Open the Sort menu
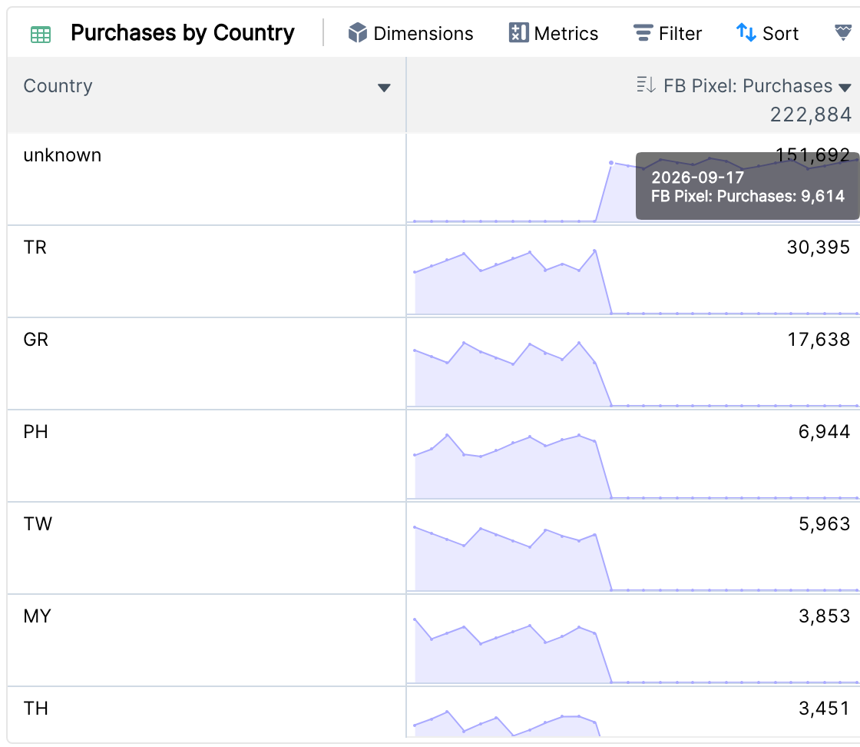 click(x=767, y=33)
